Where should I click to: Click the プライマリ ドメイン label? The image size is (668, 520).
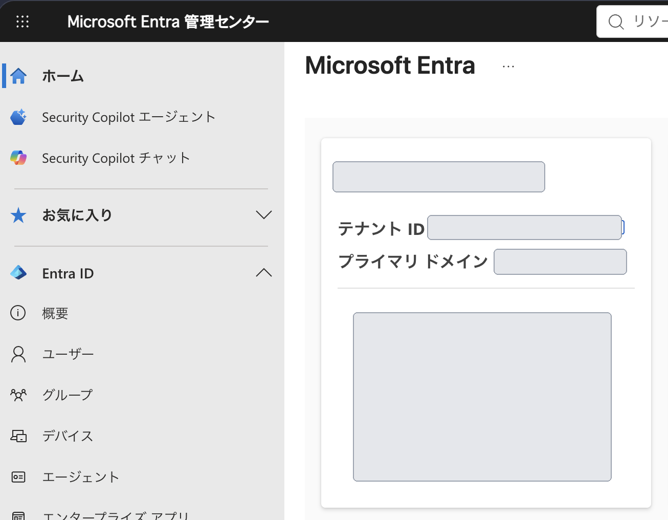coord(413,262)
